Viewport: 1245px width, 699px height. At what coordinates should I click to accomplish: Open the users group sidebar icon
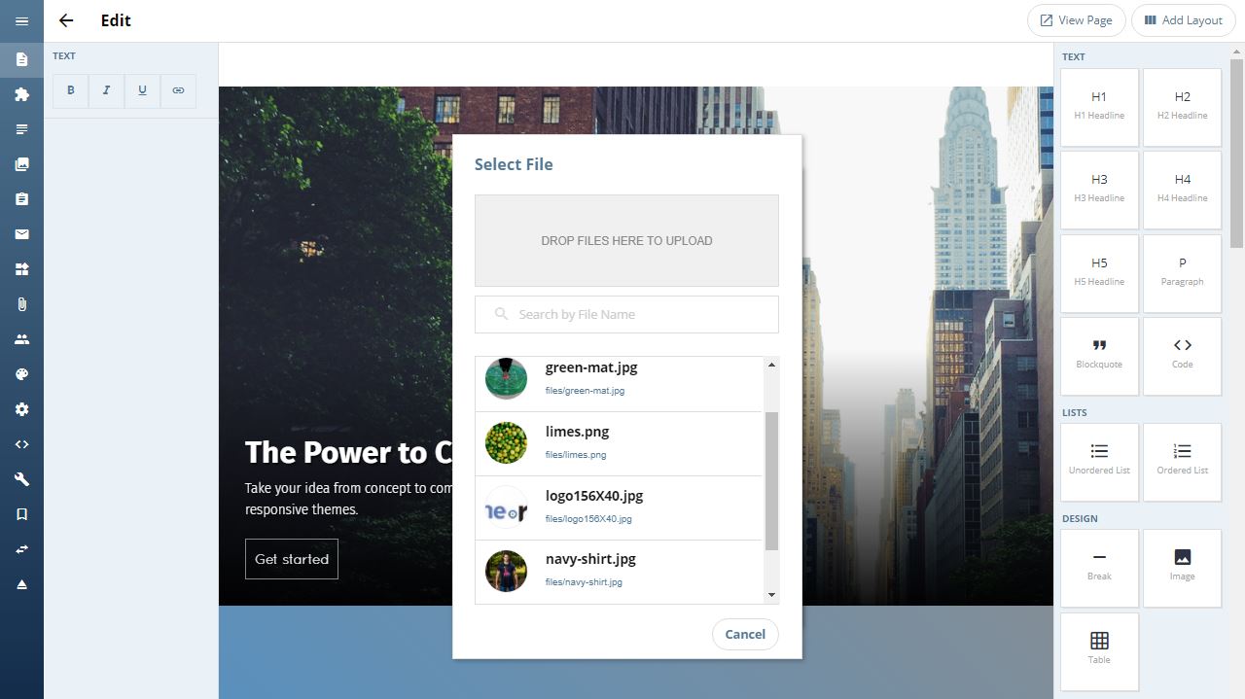pyautogui.click(x=21, y=339)
